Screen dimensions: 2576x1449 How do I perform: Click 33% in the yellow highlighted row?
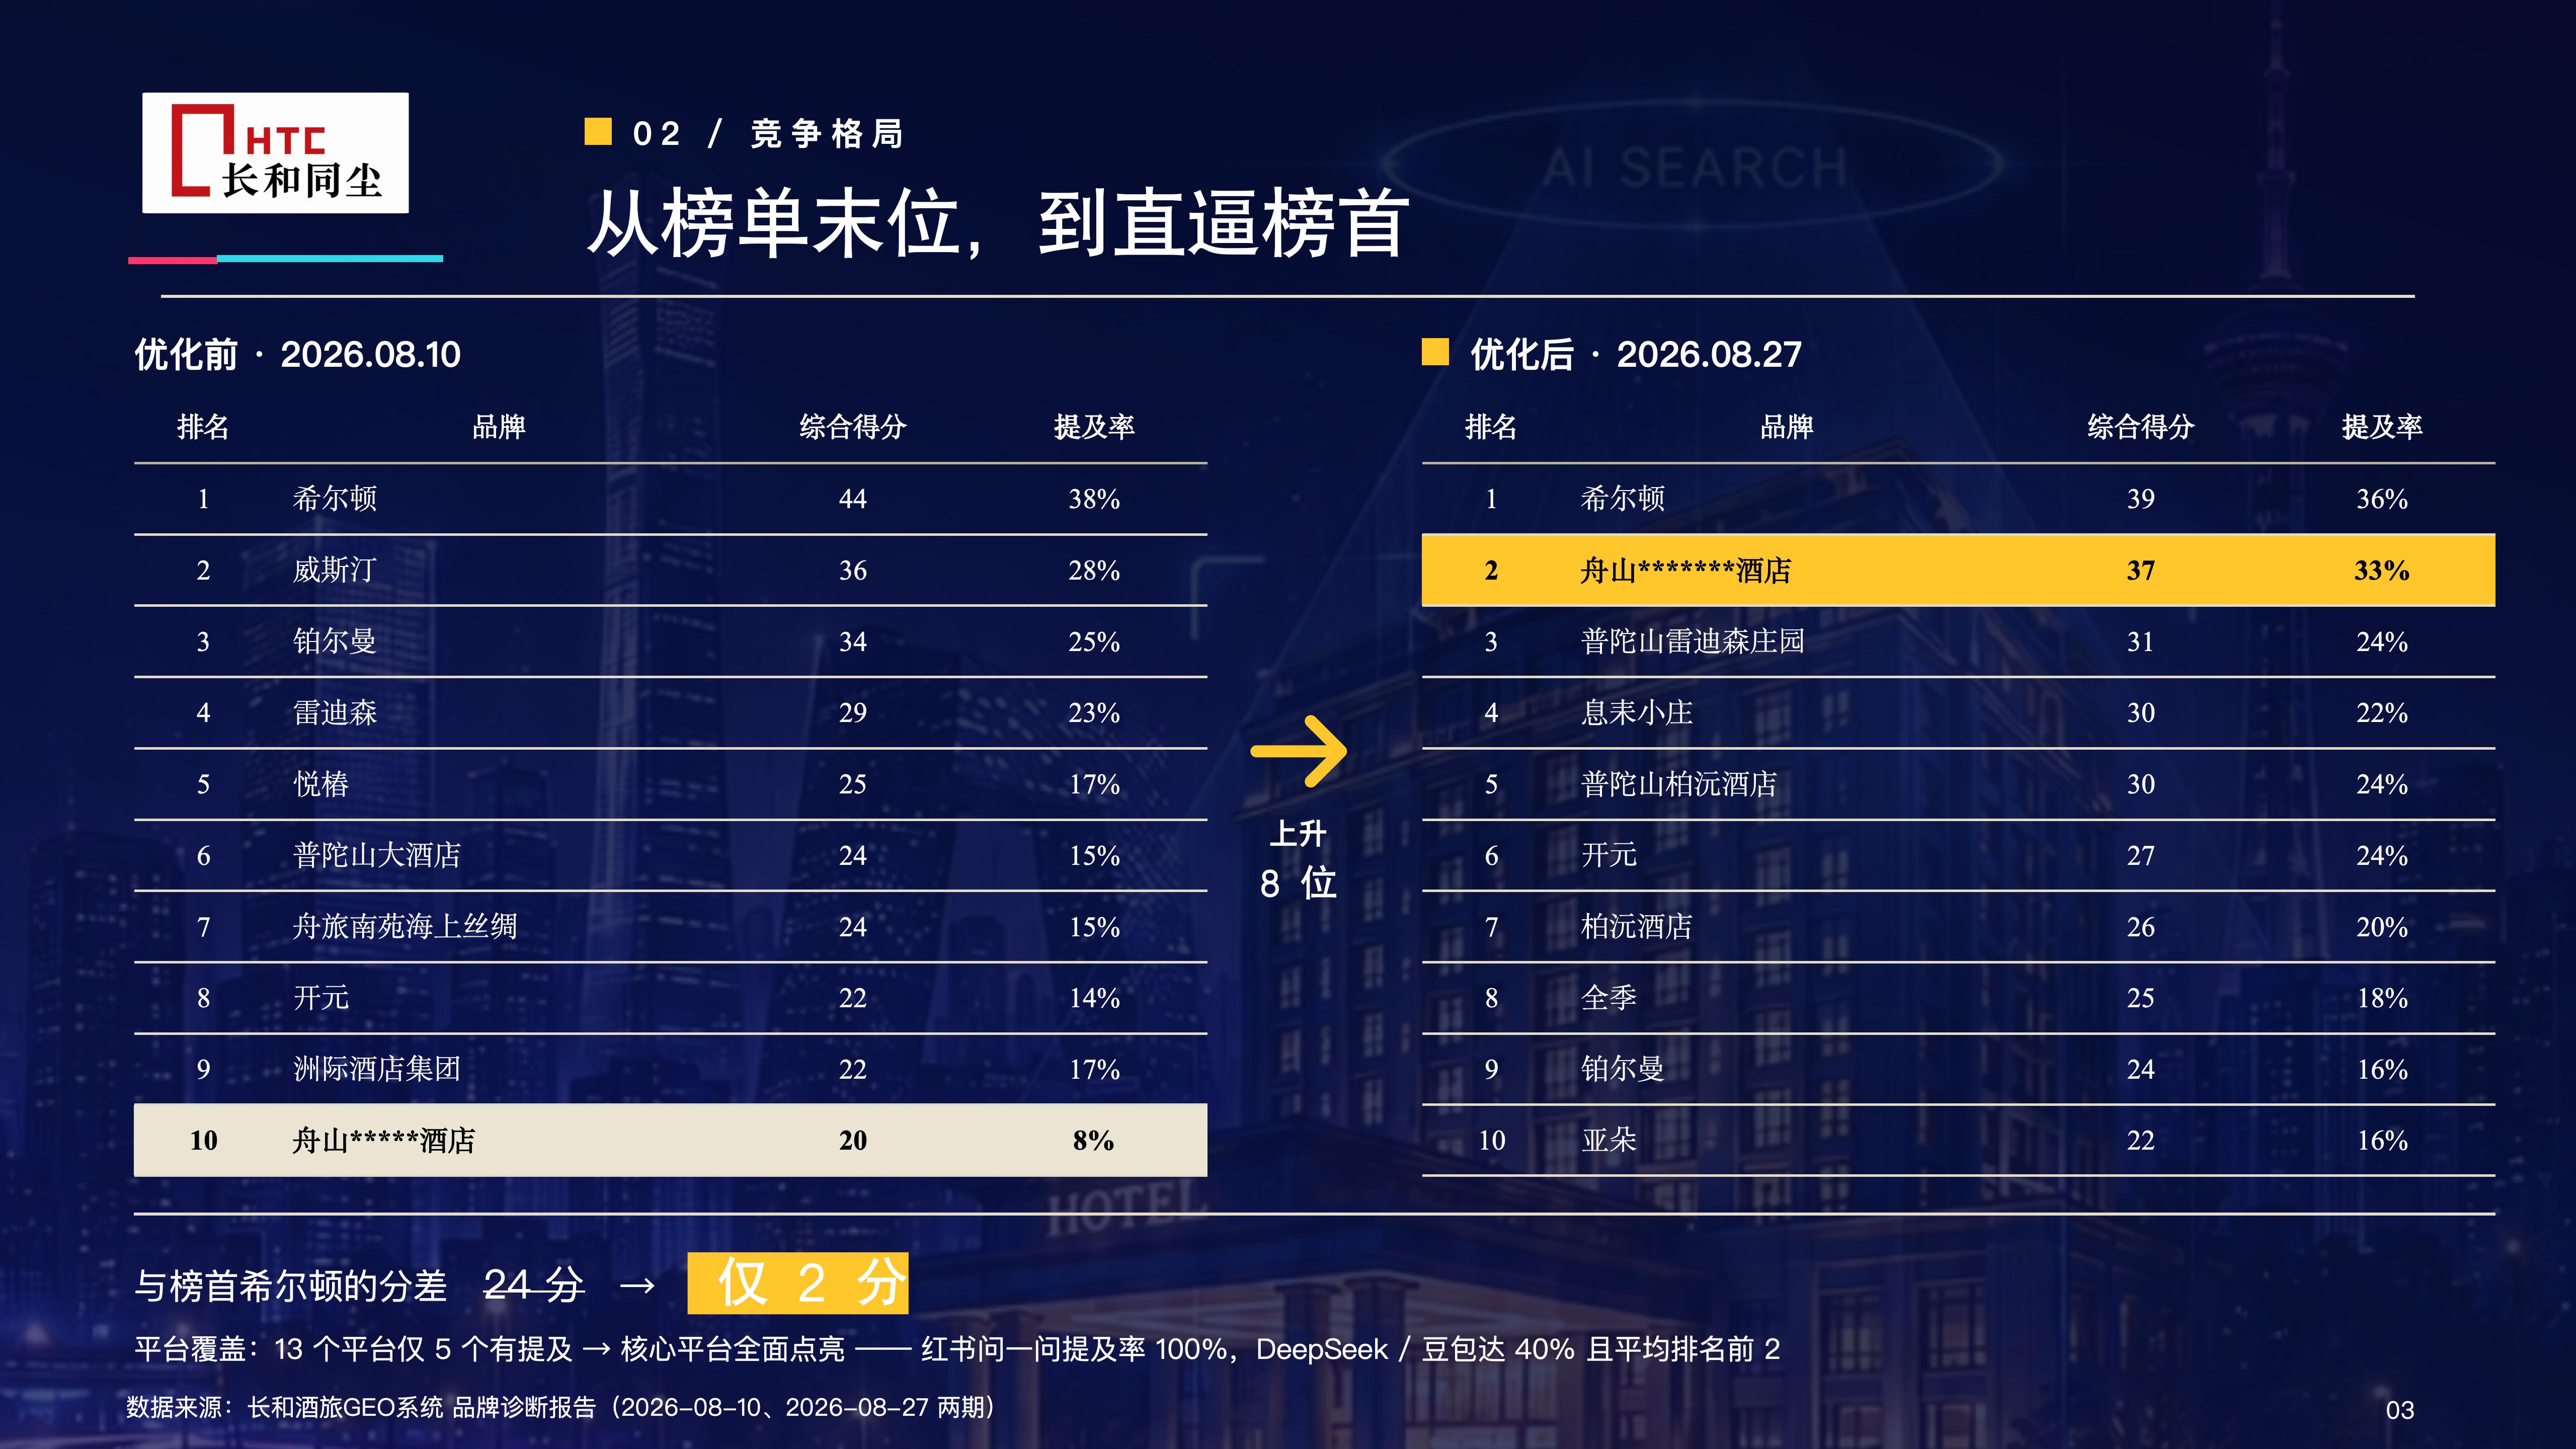pos(2382,571)
